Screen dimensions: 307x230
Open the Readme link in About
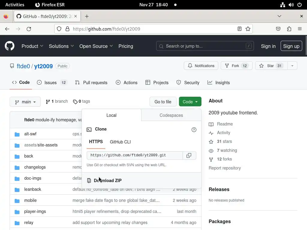(225, 124)
